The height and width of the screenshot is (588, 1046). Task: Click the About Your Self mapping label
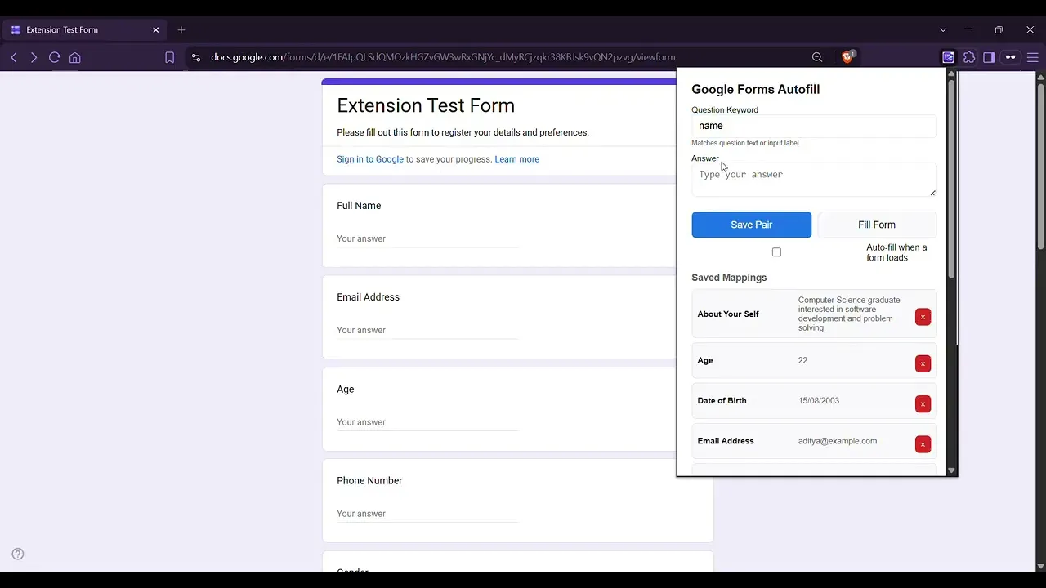coord(728,314)
